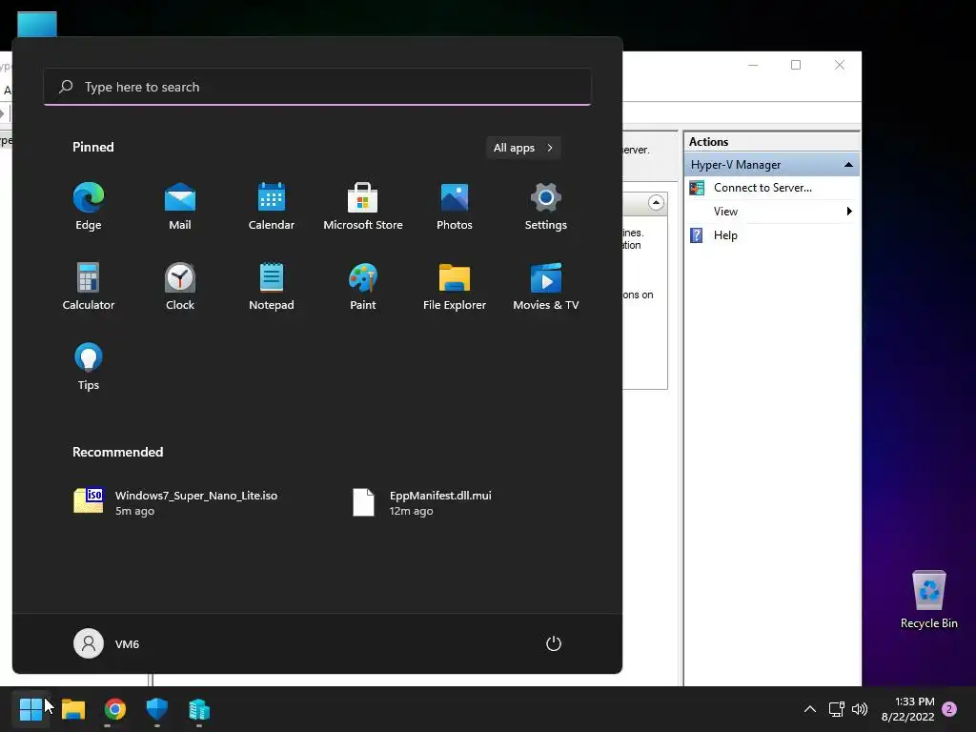This screenshot has width=976, height=732.
Task: Click the Recommended section heading
Action: [x=117, y=452]
